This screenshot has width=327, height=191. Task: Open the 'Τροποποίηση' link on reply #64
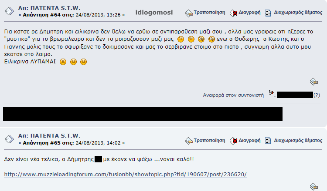tap(209, 13)
